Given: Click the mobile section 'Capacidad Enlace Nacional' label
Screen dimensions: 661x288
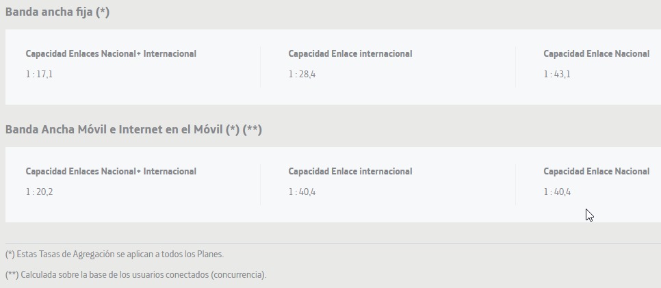Looking at the screenshot, I should [596, 172].
